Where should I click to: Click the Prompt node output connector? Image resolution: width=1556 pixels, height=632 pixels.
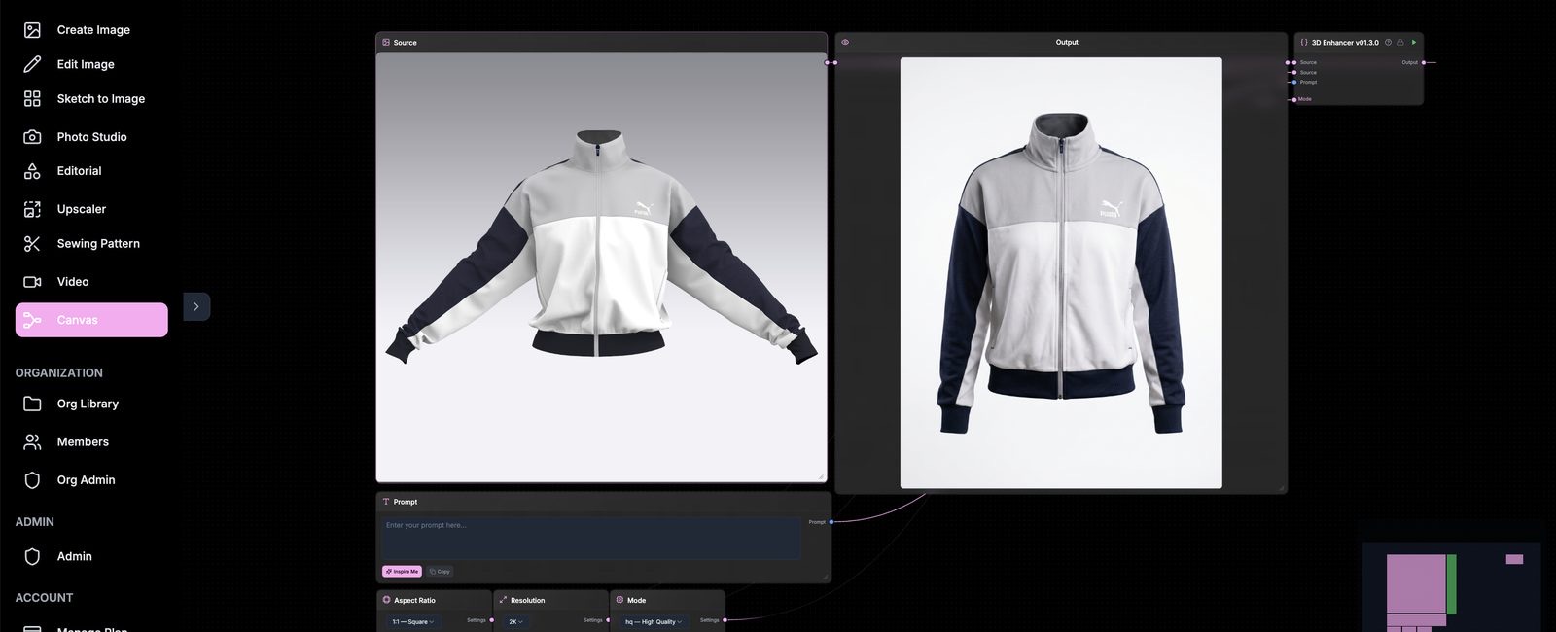point(831,522)
